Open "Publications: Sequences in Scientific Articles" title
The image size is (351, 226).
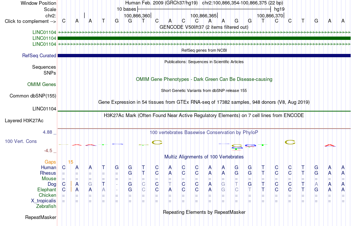pos(204,62)
